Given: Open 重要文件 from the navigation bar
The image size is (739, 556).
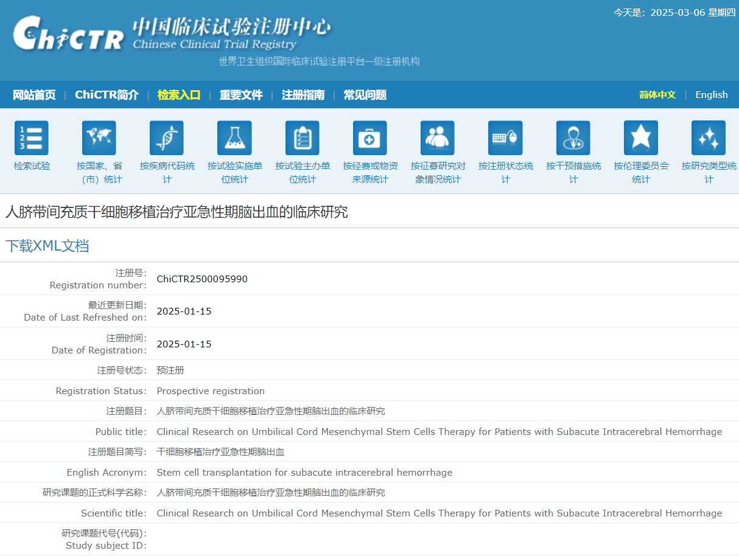Looking at the screenshot, I should point(241,95).
